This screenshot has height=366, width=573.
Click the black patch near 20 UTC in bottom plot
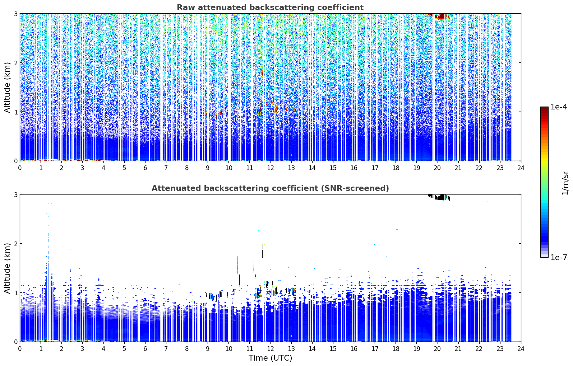pos(439,197)
